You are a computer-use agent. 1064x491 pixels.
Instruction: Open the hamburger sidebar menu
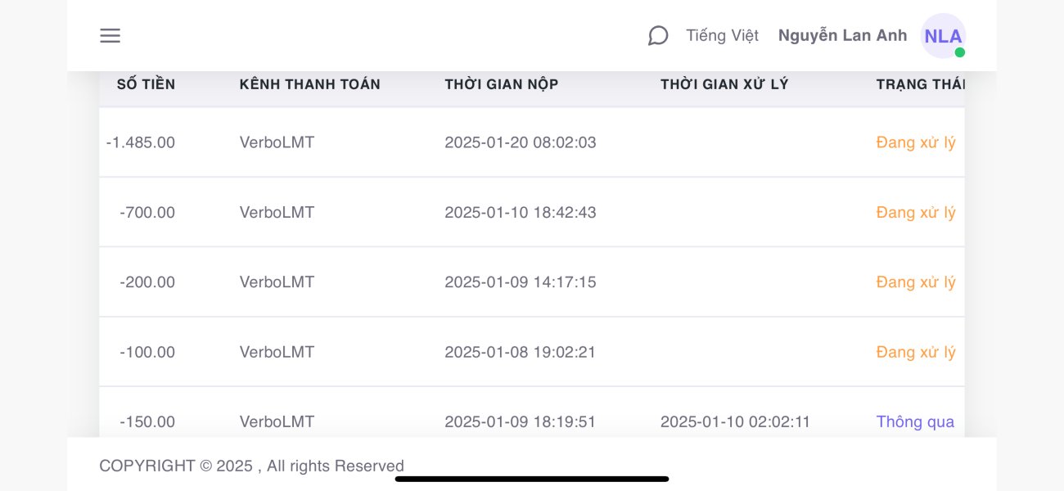point(110,36)
